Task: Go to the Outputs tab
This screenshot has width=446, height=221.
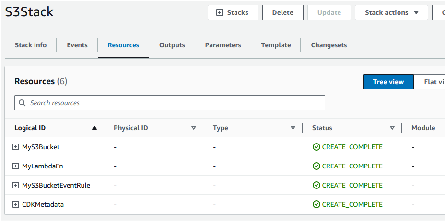Action: (172, 45)
